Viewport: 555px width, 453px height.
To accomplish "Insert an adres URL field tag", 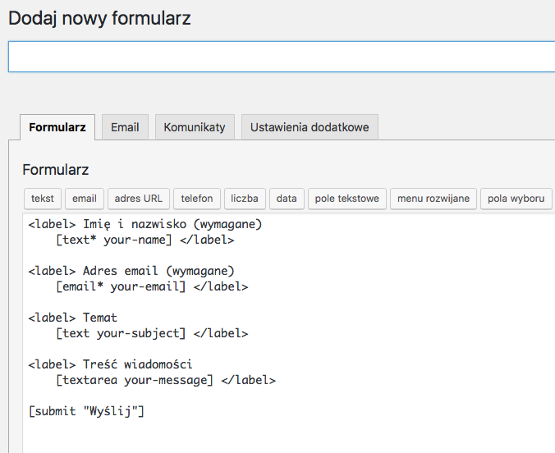I will [139, 199].
